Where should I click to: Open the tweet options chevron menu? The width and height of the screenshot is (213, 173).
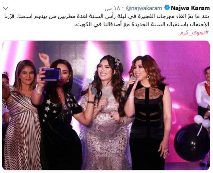tap(6, 9)
